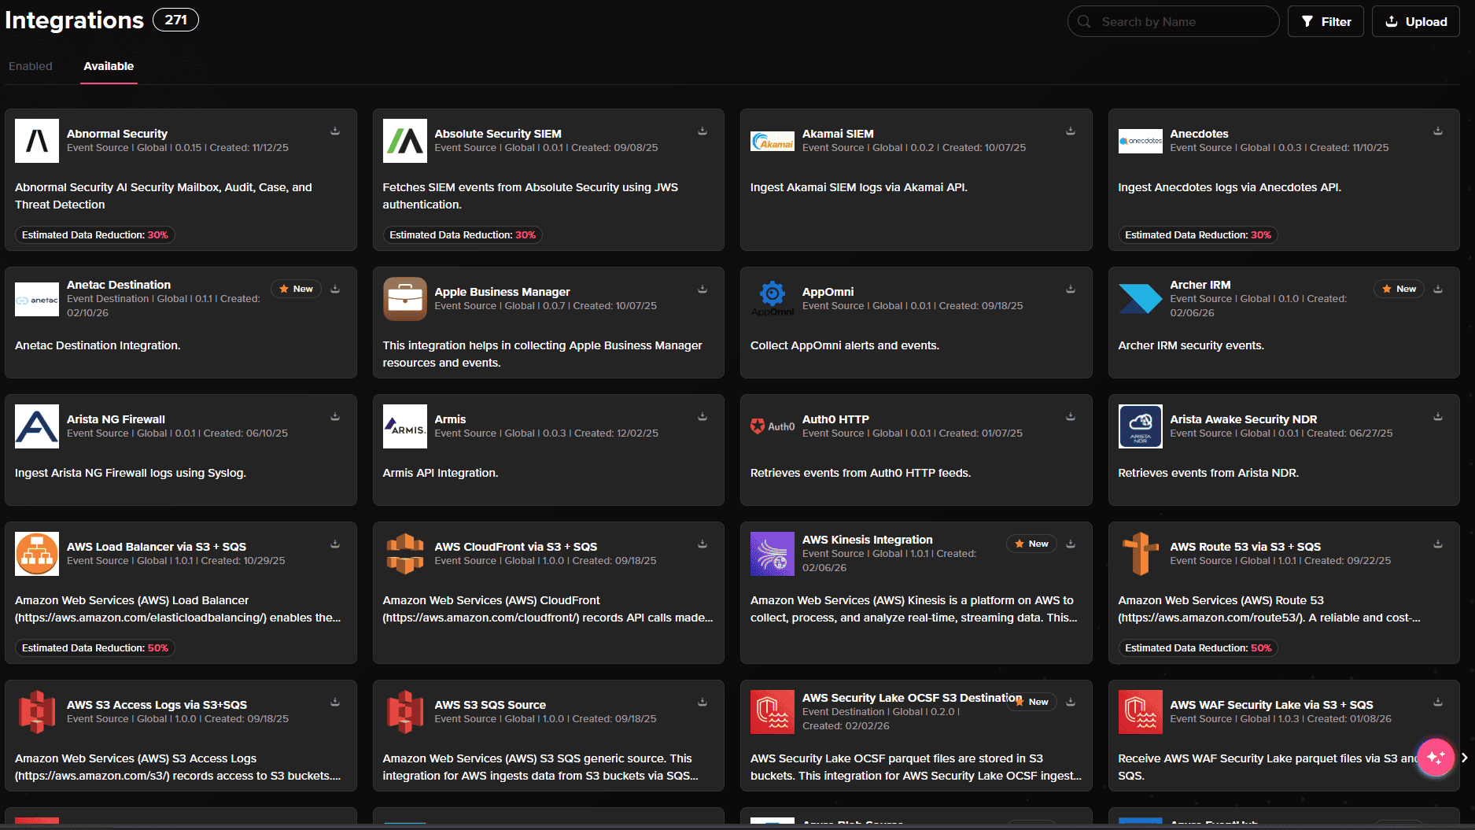This screenshot has width=1475, height=830.
Task: Install Anetac Destination via download icon
Action: tap(335, 290)
